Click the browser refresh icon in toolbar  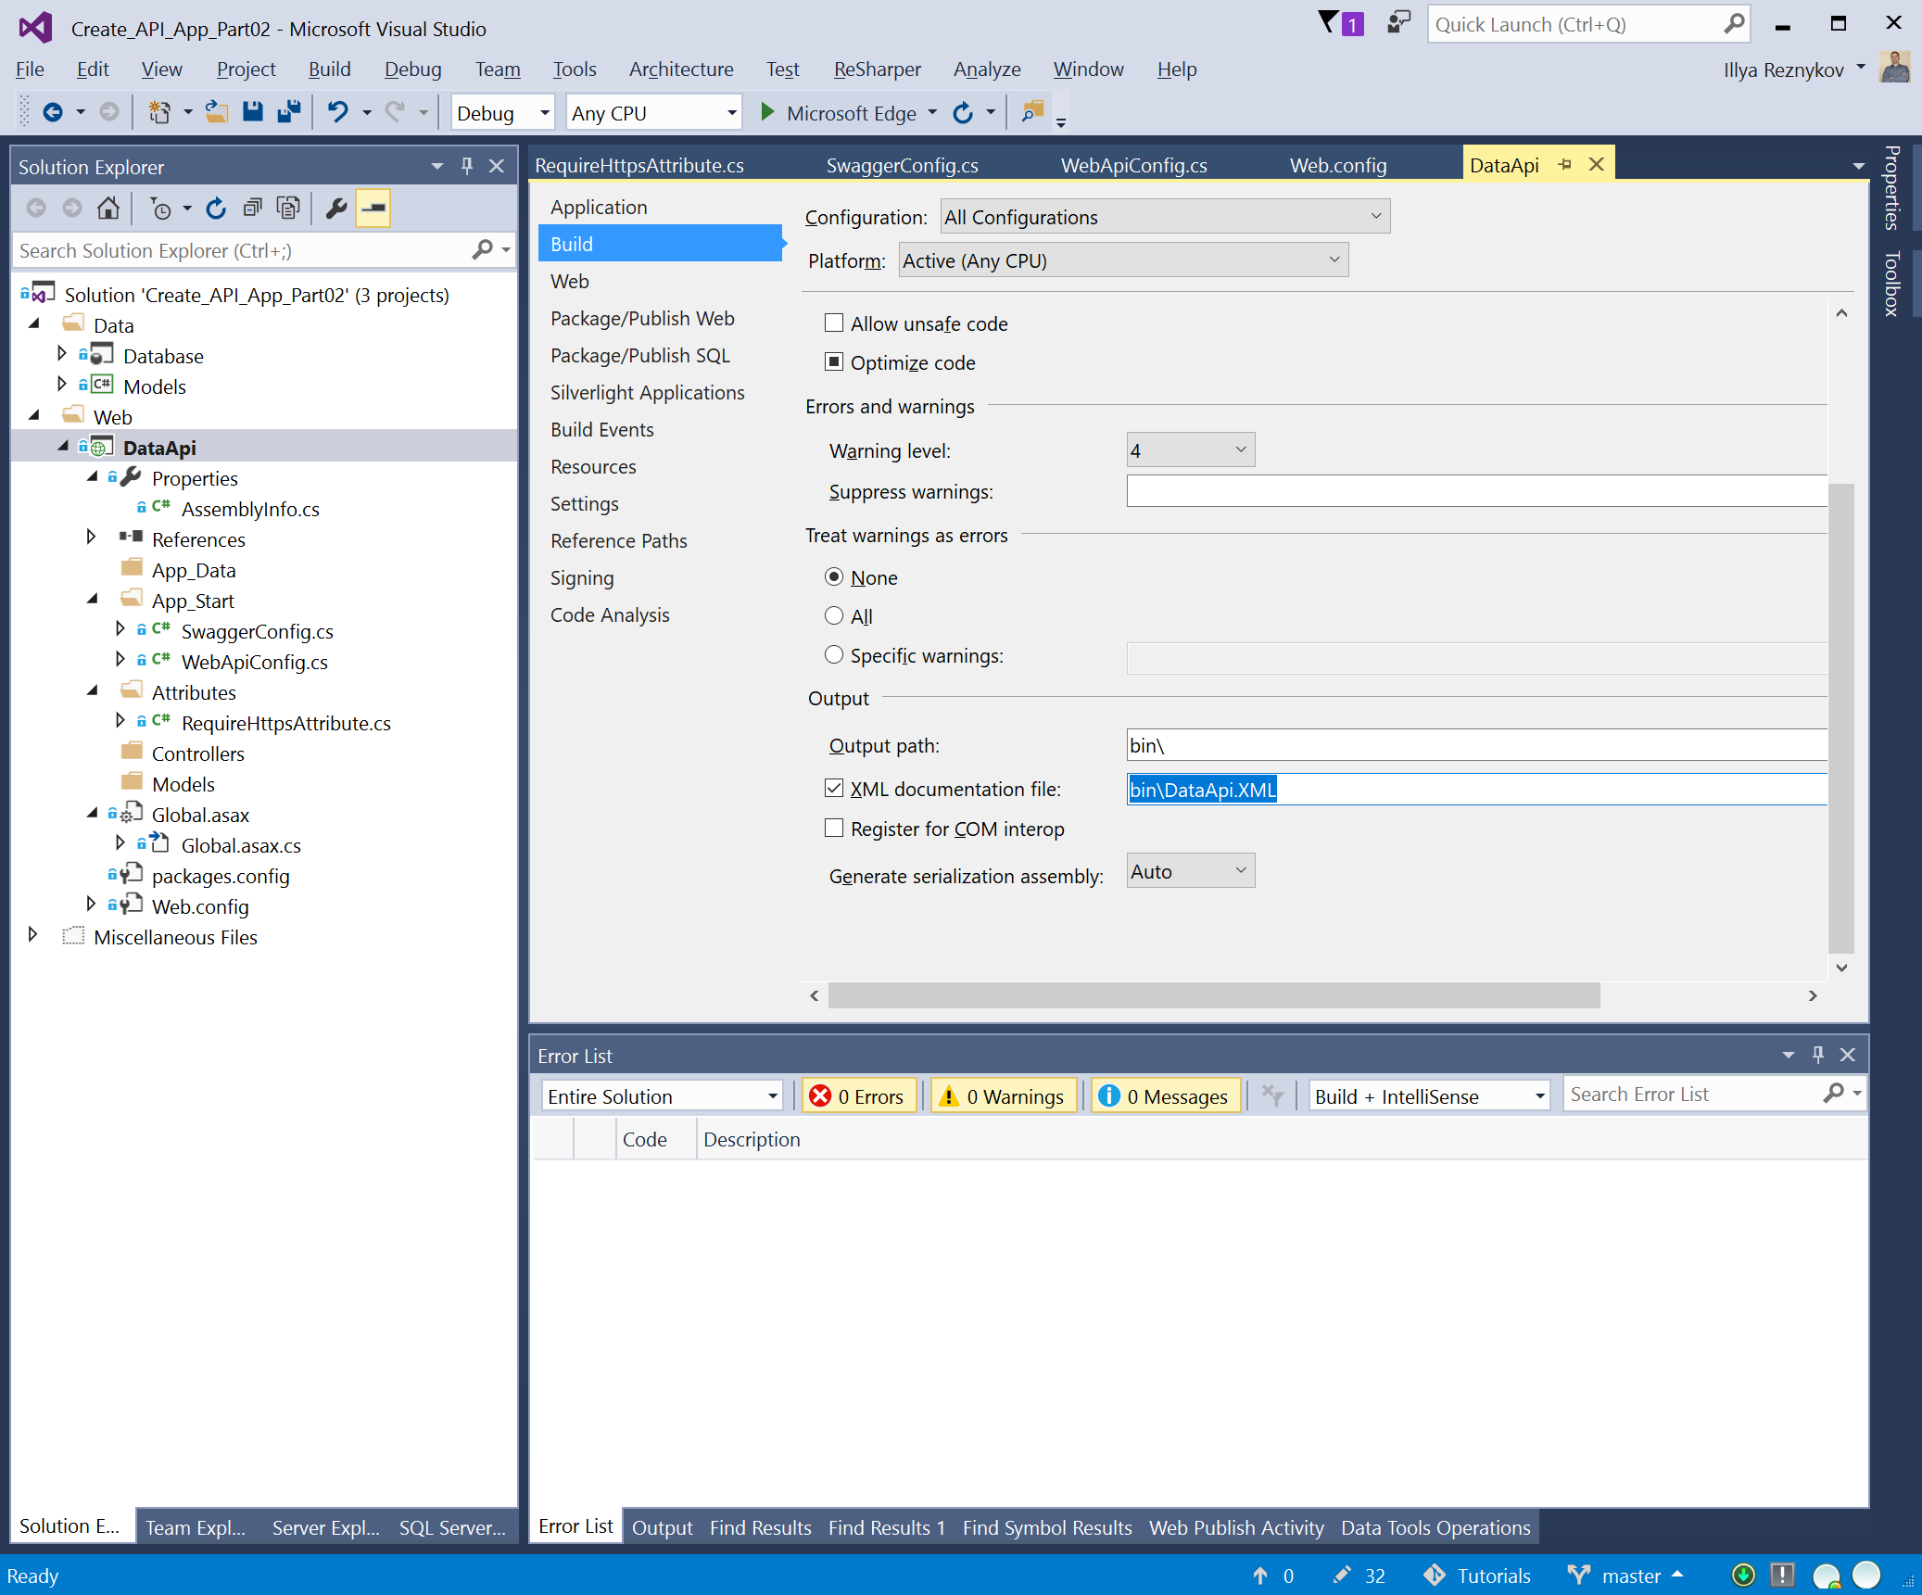963,113
